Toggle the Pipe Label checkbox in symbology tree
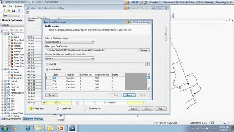 point(9,37)
